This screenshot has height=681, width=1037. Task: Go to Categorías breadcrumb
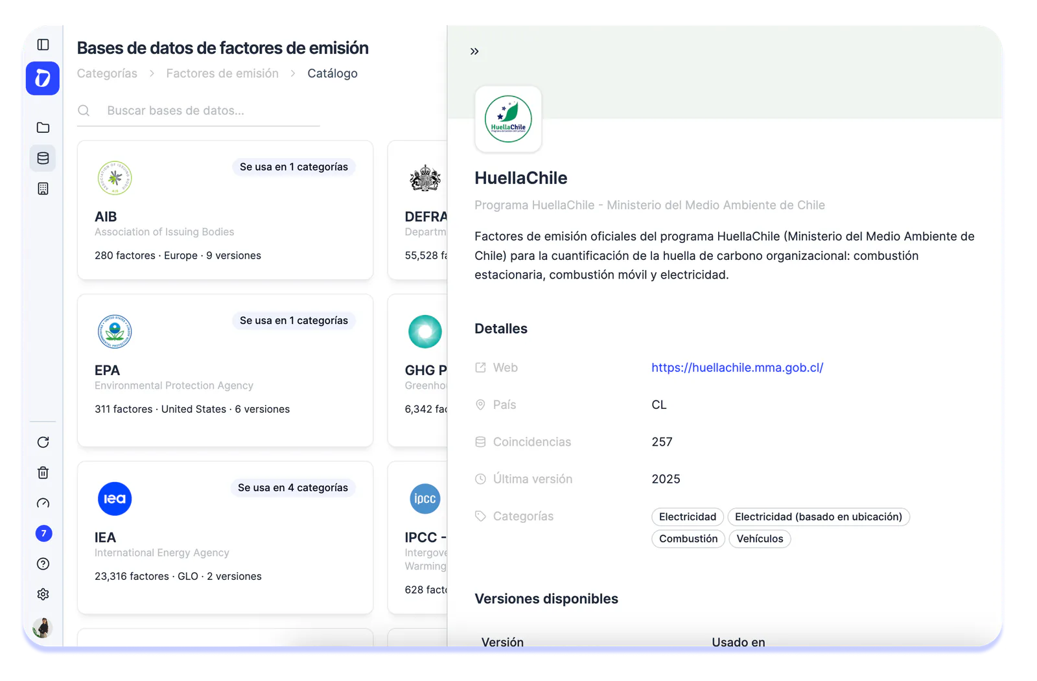tap(107, 73)
